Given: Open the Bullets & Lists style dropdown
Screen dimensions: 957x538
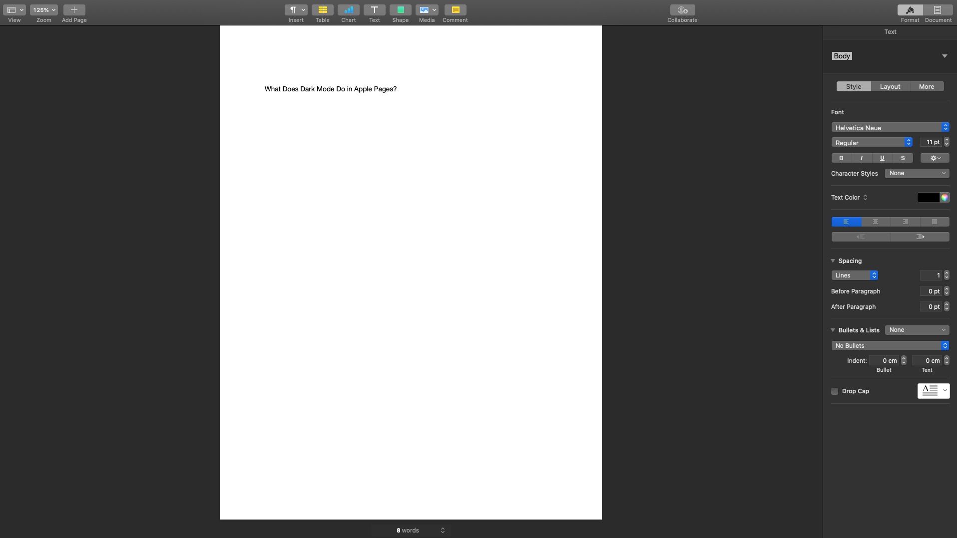Looking at the screenshot, I should (917, 330).
